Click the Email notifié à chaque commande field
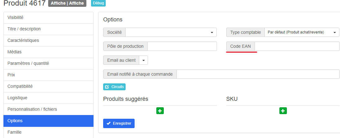340x138 pixels. 258,74
